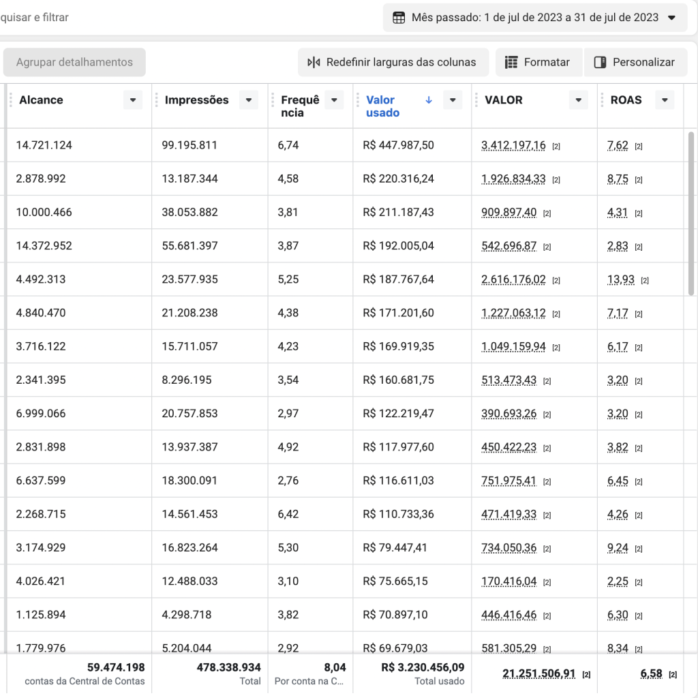Screen dimensions: 698x698
Task: Click the Valor usado column header
Action: [383, 106]
